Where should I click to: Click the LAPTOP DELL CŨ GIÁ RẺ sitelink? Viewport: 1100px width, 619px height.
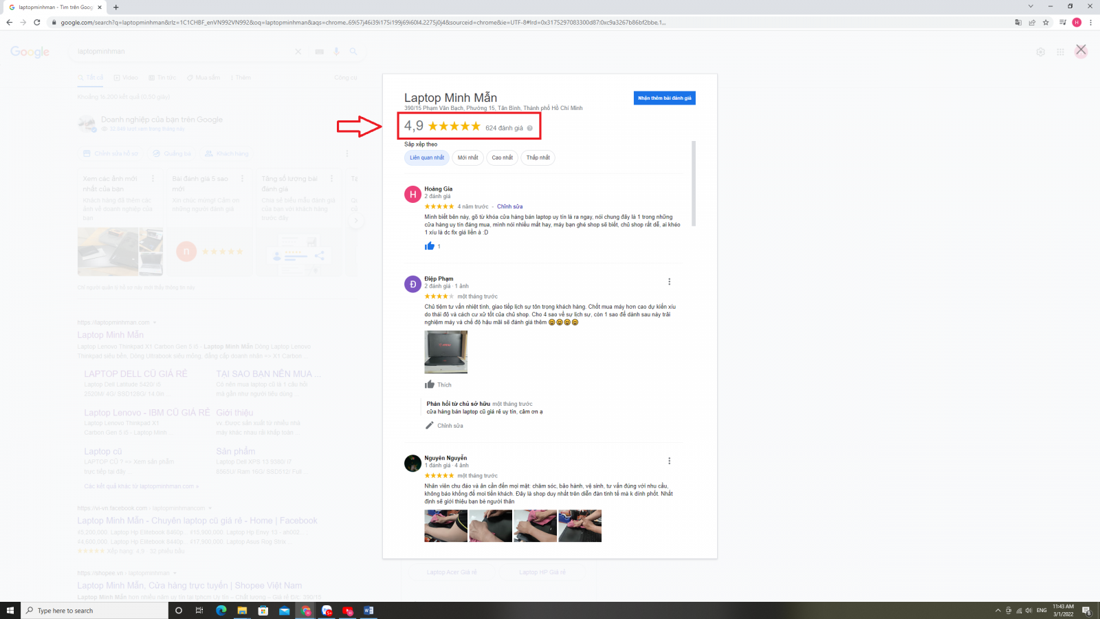[135, 373]
